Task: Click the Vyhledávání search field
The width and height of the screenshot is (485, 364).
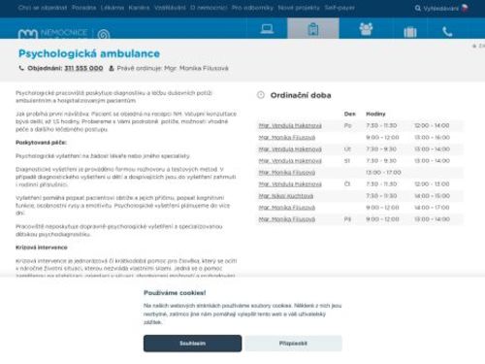Action: 440,9
